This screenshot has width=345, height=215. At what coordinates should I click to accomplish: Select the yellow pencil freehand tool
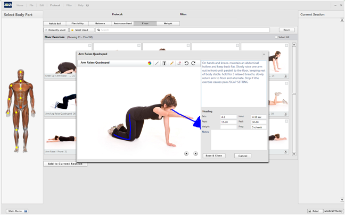click(x=171, y=63)
